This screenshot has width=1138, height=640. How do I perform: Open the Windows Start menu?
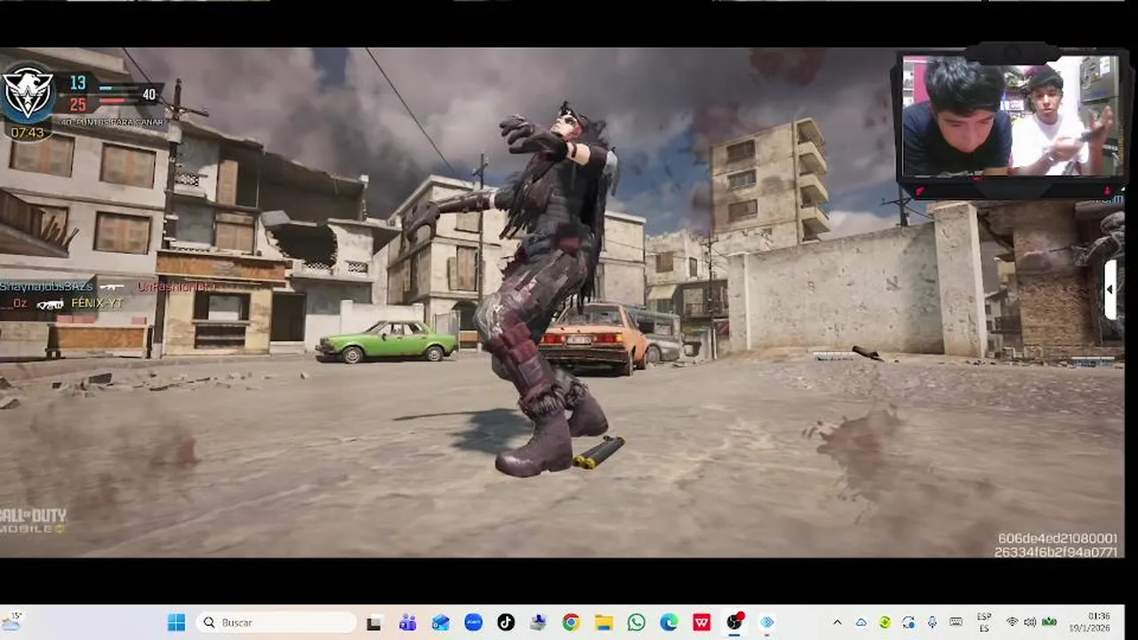(176, 622)
